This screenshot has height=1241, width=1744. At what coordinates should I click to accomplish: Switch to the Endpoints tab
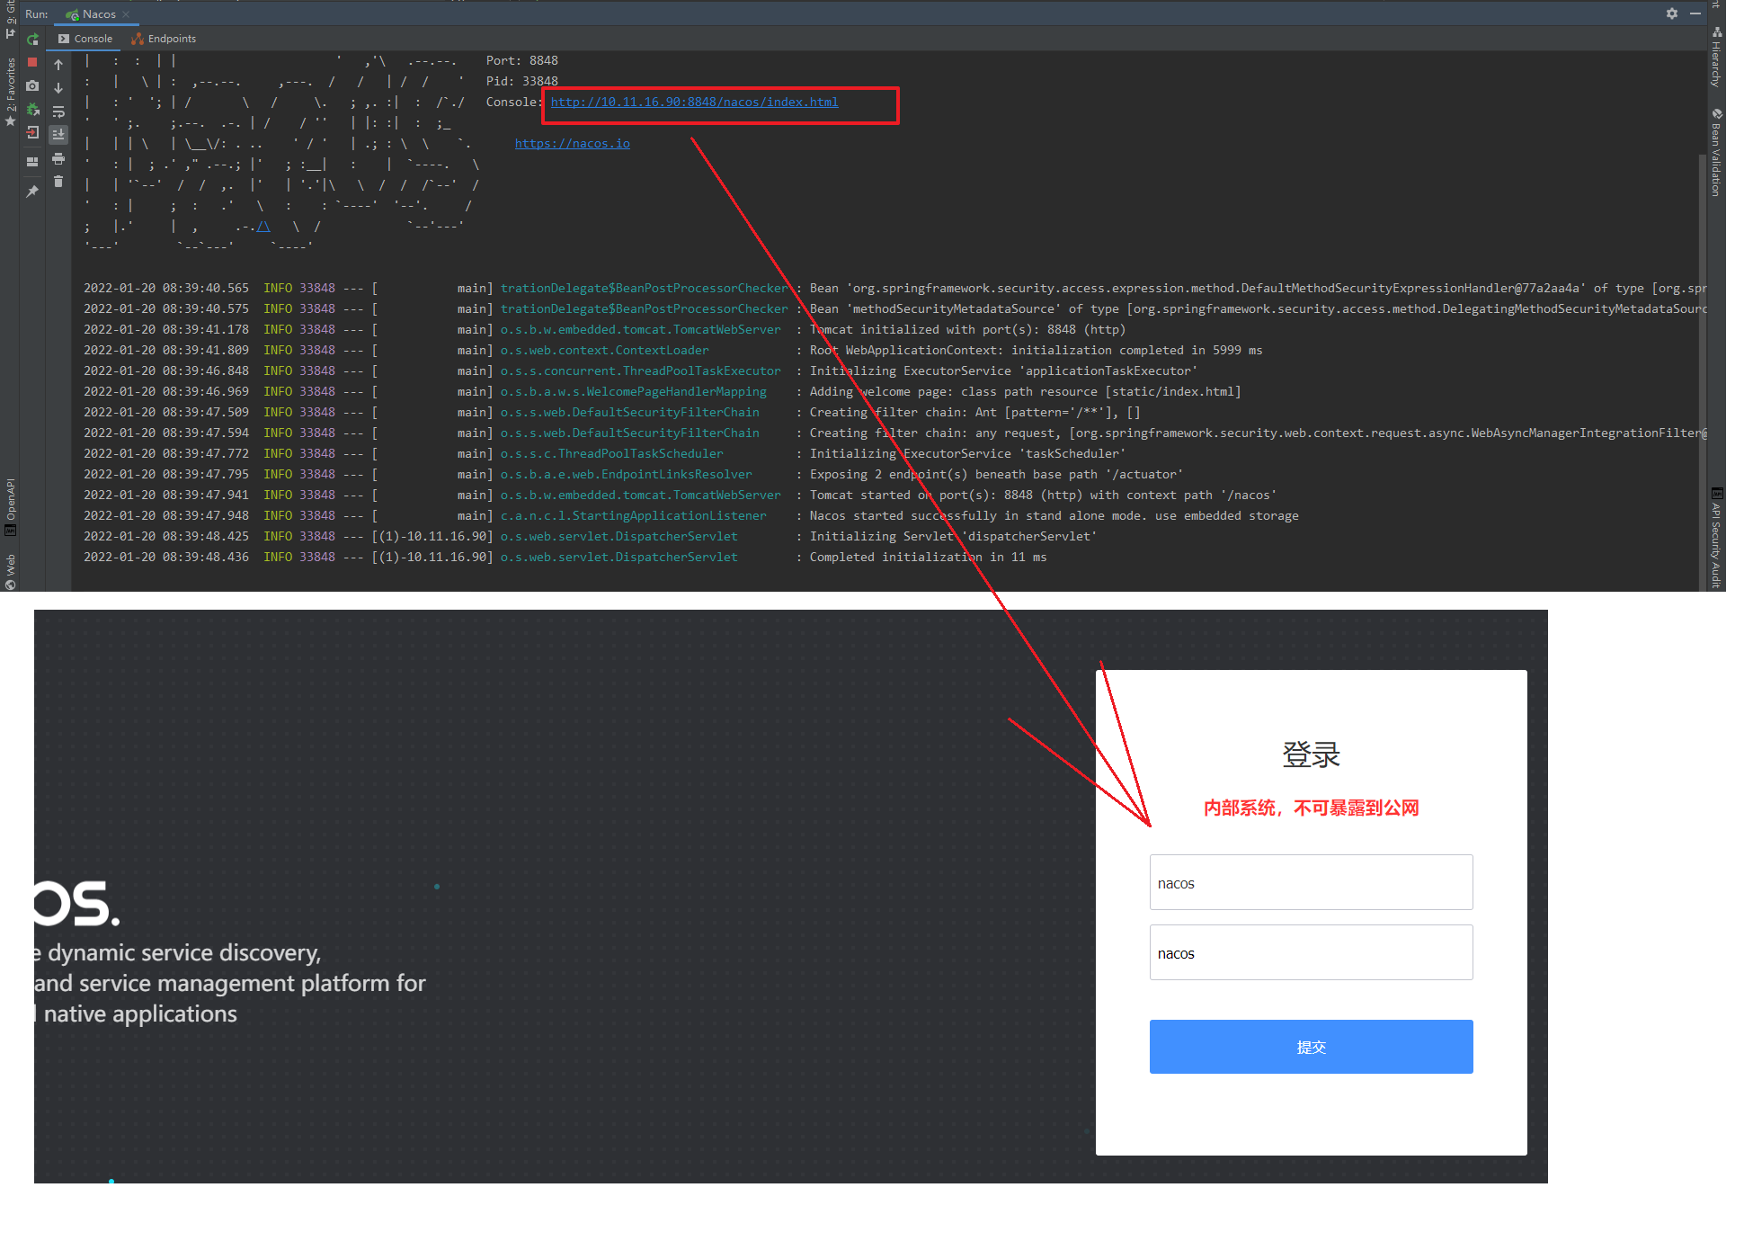pos(164,39)
